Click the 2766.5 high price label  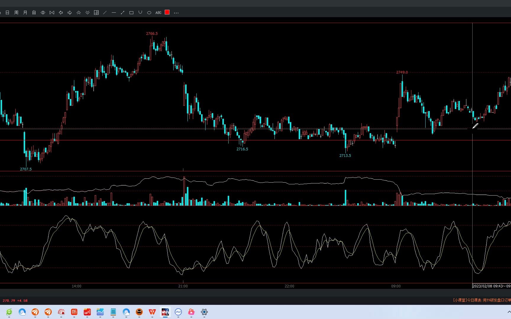point(152,34)
